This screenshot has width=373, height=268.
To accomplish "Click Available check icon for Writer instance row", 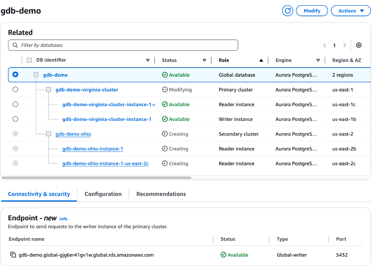I will [x=165, y=119].
